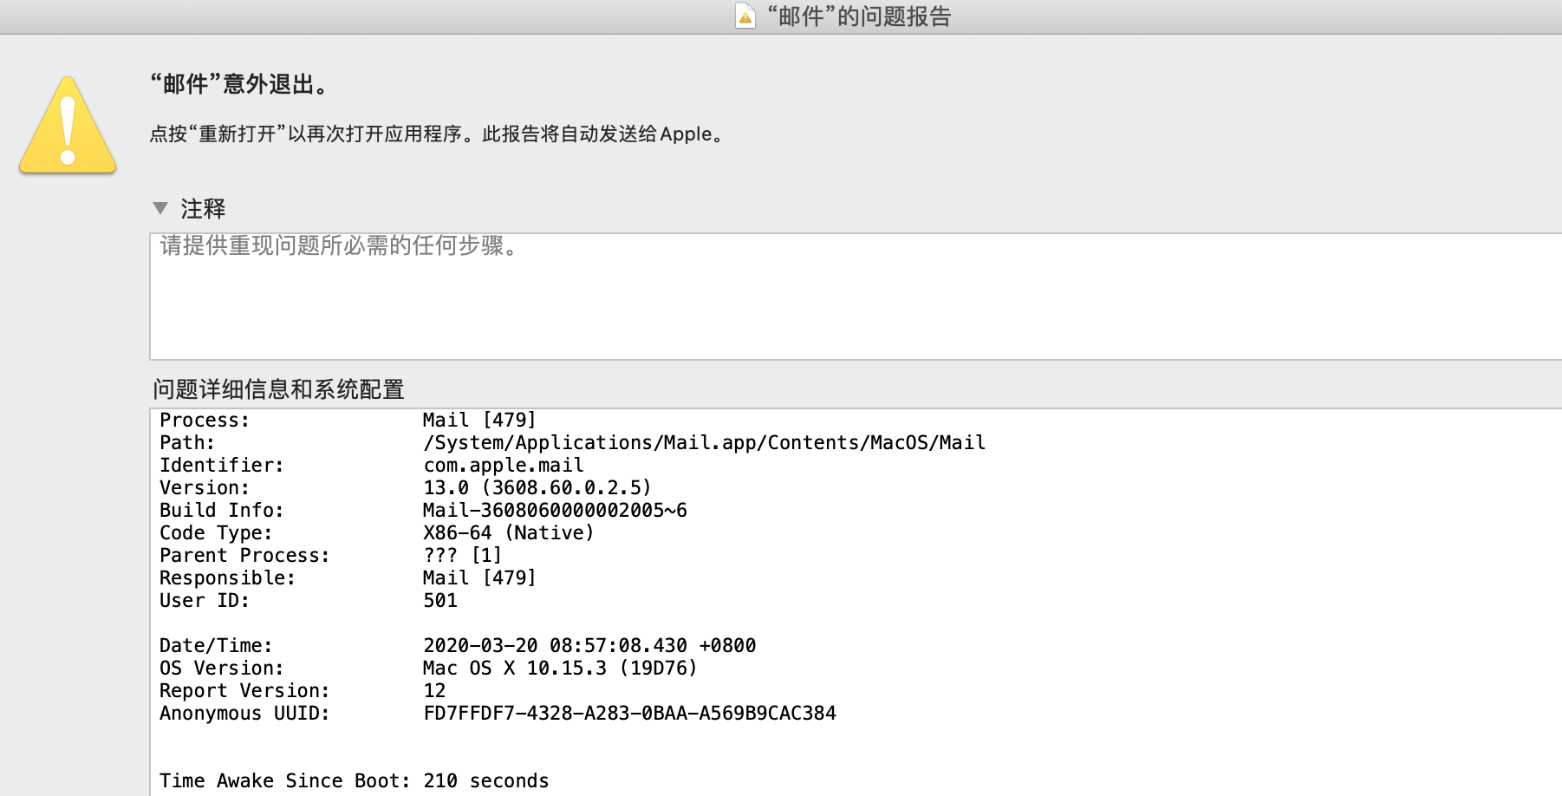Screen dimensions: 1562x796
Task: Click the Identifier: field label
Action: pyautogui.click(x=222, y=465)
